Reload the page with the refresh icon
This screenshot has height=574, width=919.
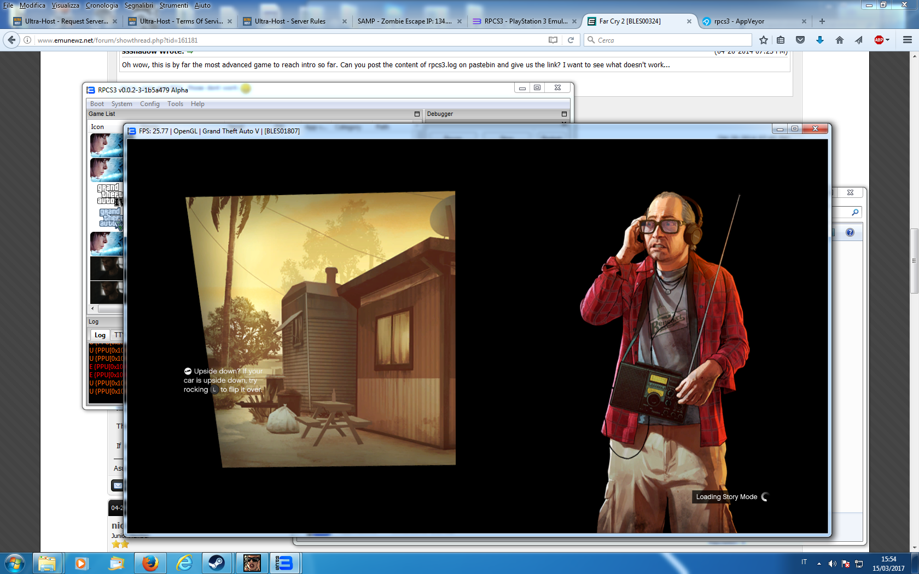click(x=571, y=40)
